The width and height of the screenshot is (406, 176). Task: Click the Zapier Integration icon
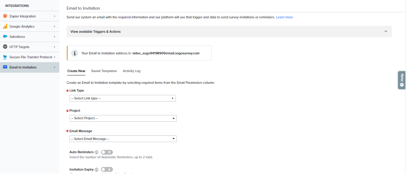(x=5, y=16)
